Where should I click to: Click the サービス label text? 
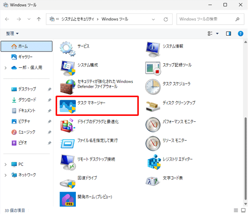83,46
